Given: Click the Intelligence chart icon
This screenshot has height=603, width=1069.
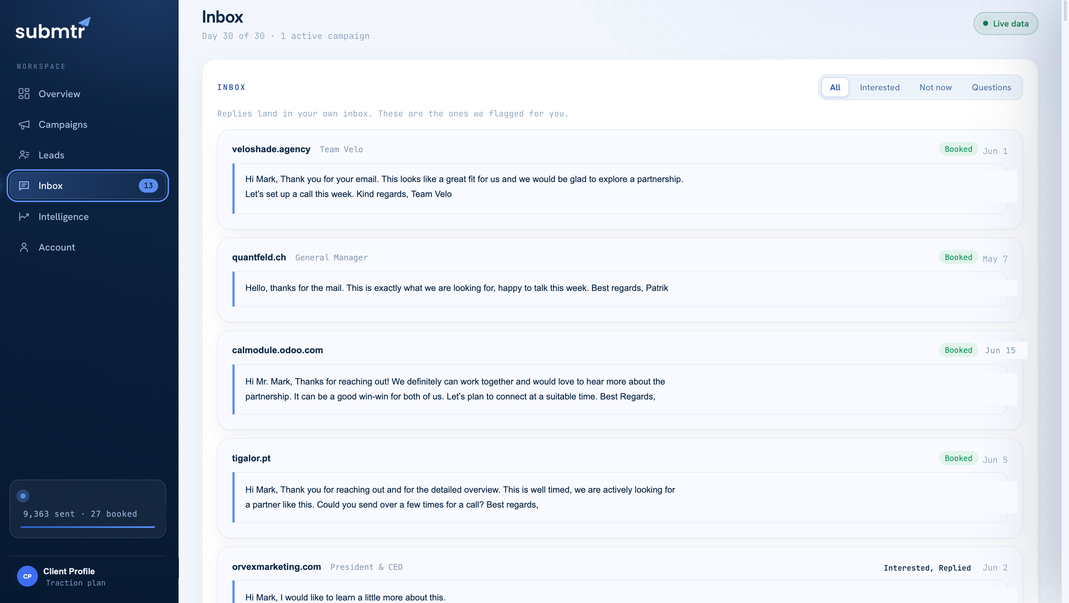Looking at the screenshot, I should pos(24,217).
